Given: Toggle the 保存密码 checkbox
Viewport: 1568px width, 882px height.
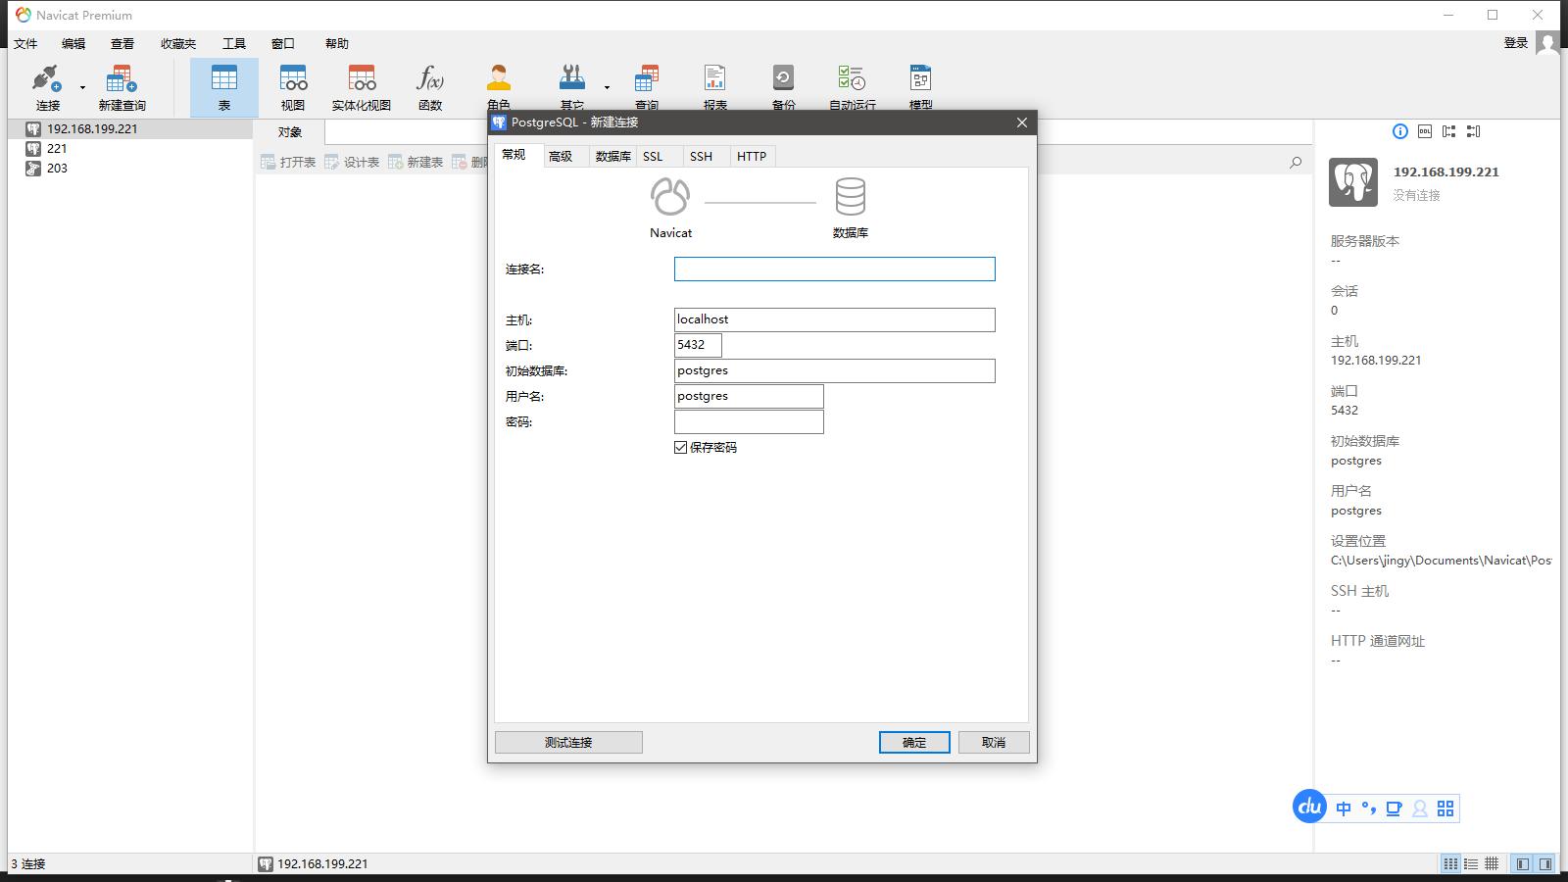Looking at the screenshot, I should (x=681, y=447).
